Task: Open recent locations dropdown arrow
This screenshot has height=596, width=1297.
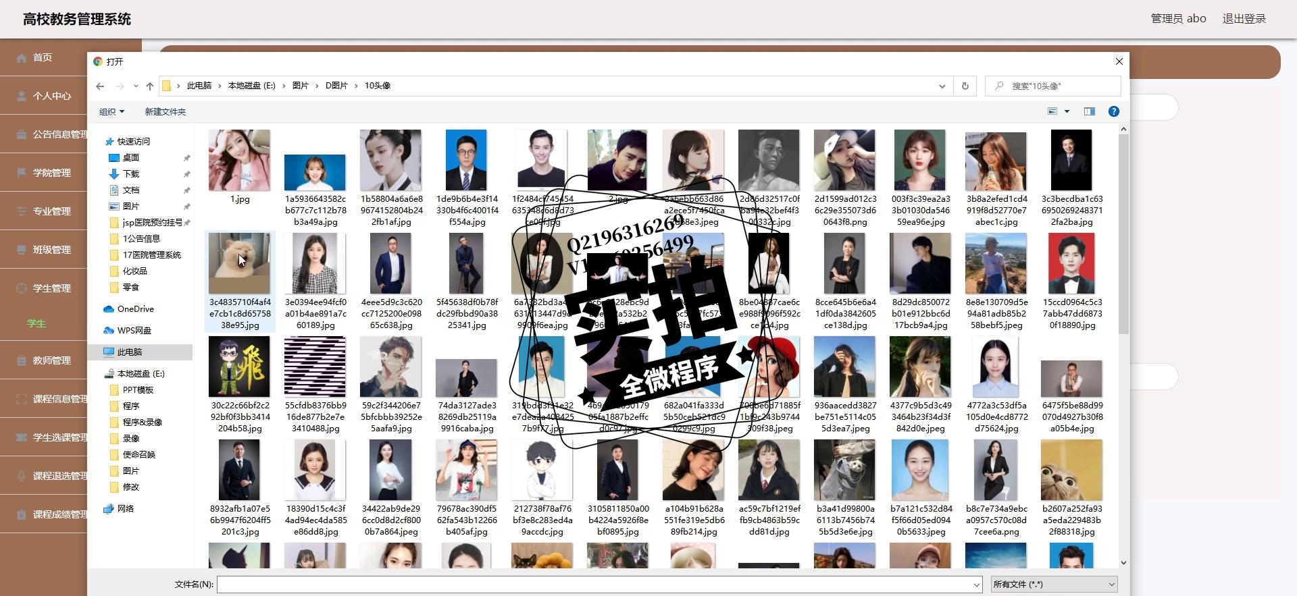Action: pos(136,86)
